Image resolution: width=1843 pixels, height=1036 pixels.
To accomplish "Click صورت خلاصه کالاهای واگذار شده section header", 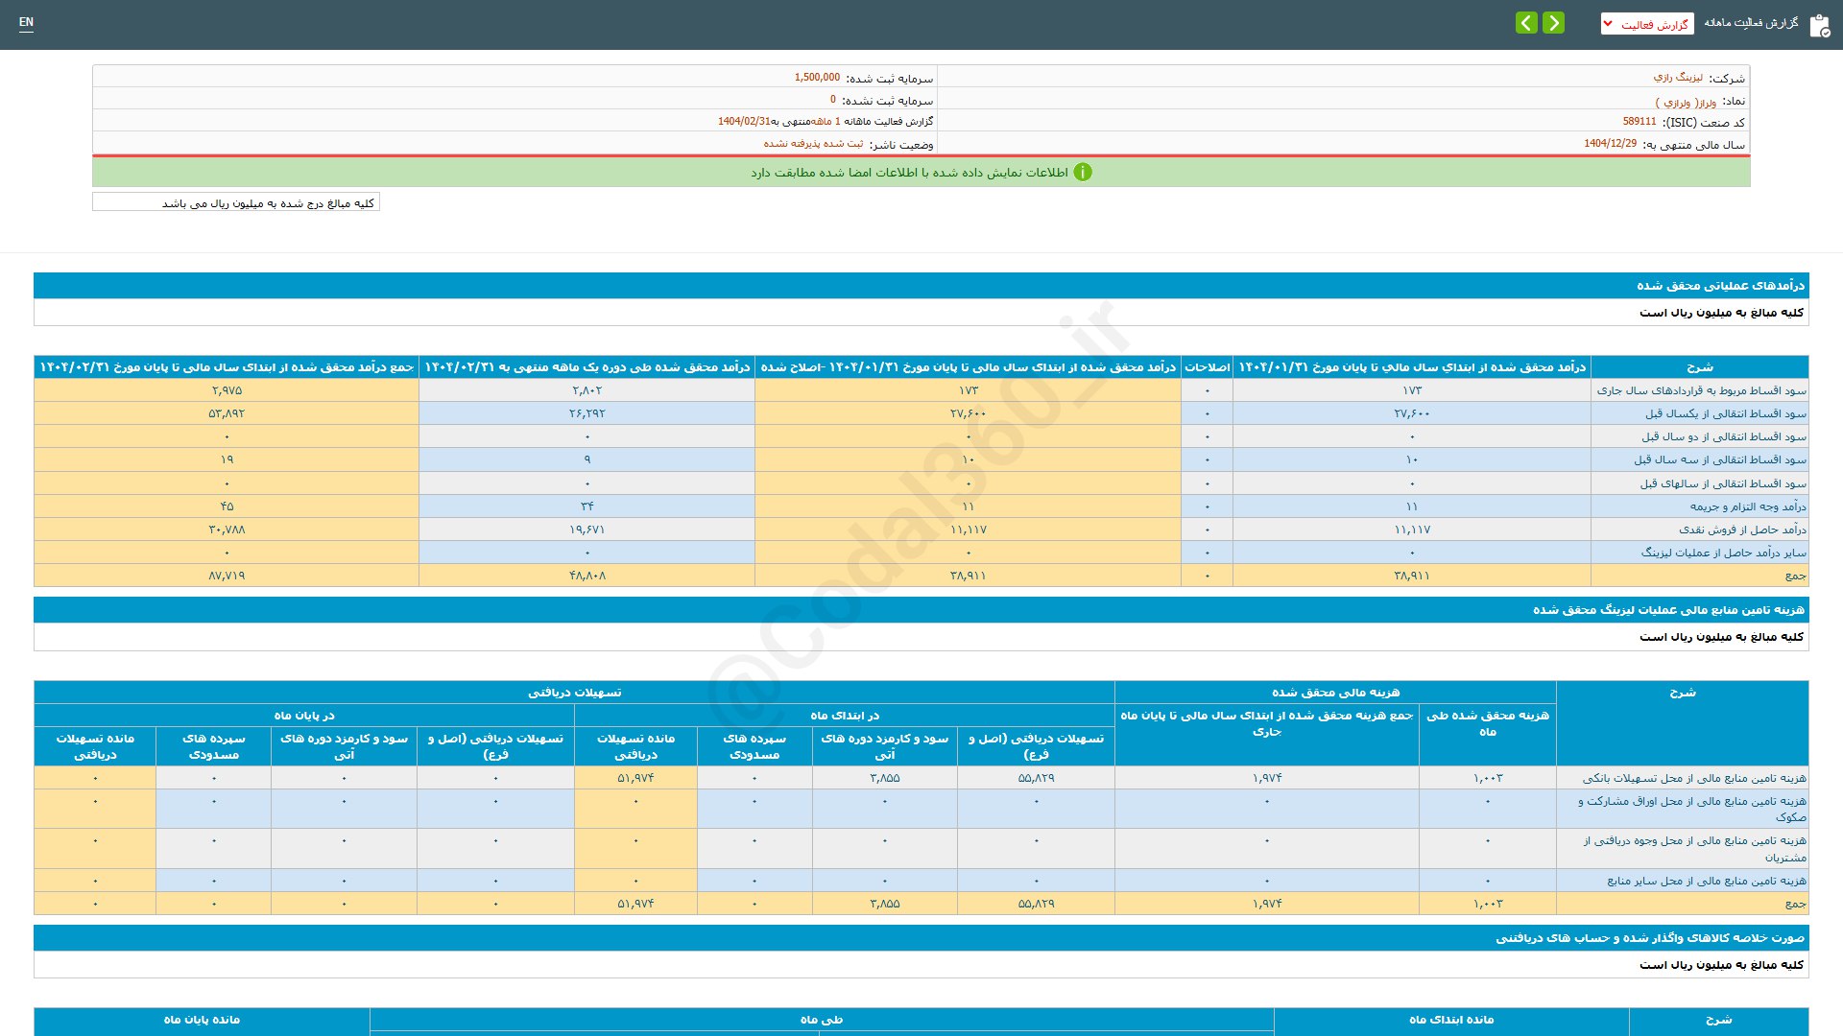I will coord(1649,938).
